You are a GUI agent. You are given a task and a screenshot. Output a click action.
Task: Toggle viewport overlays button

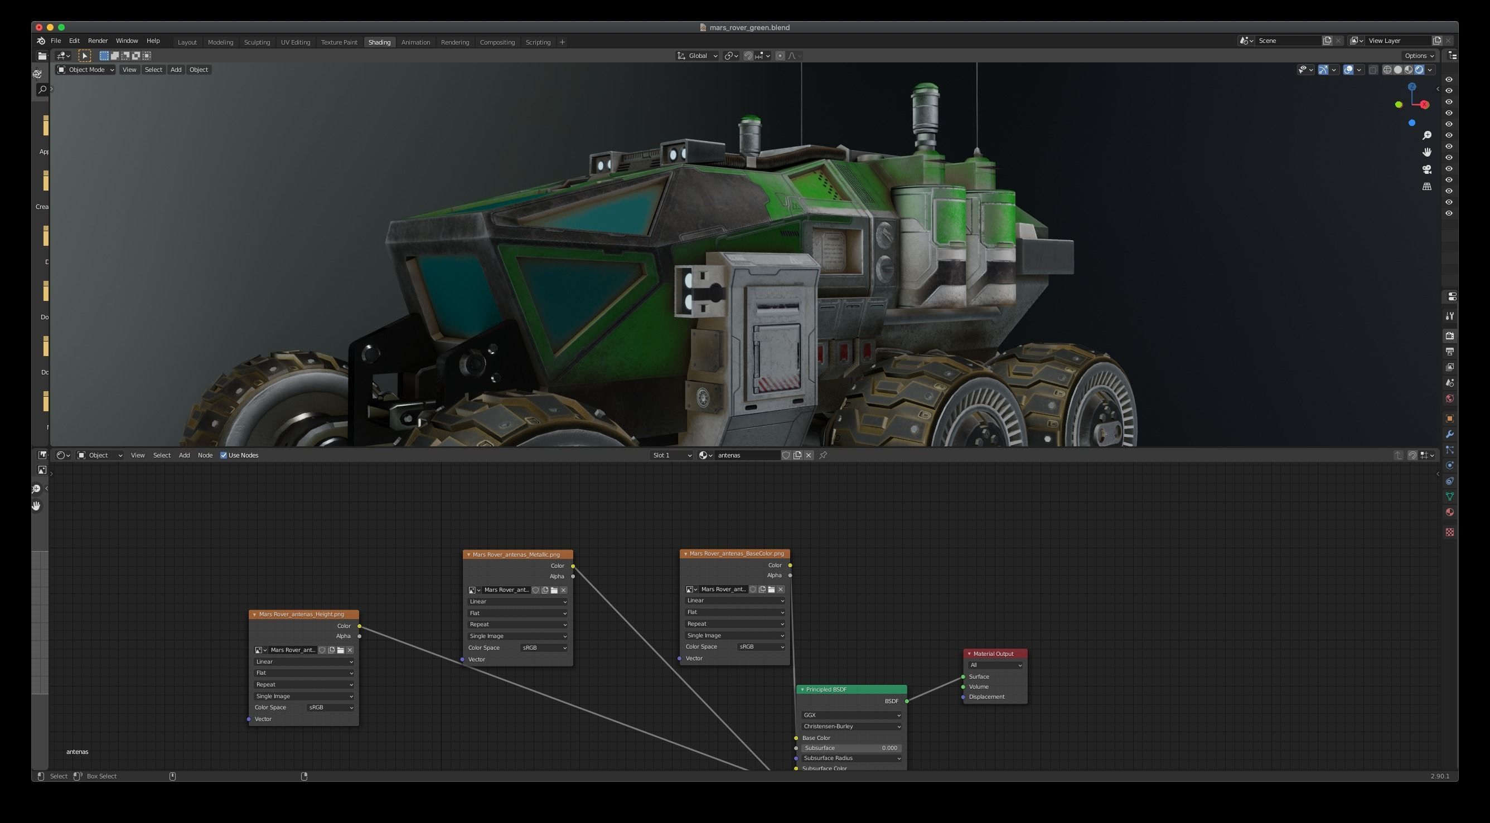click(x=1348, y=70)
